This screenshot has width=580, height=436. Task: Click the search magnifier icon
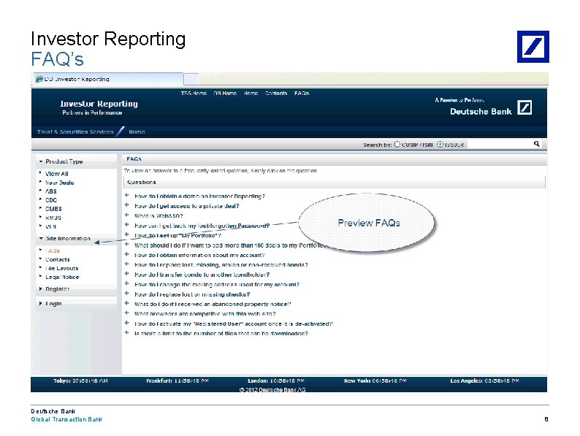point(536,144)
